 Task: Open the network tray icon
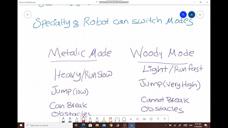175,125
